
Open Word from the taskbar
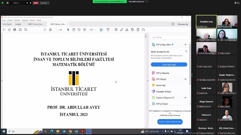(x=76, y=131)
